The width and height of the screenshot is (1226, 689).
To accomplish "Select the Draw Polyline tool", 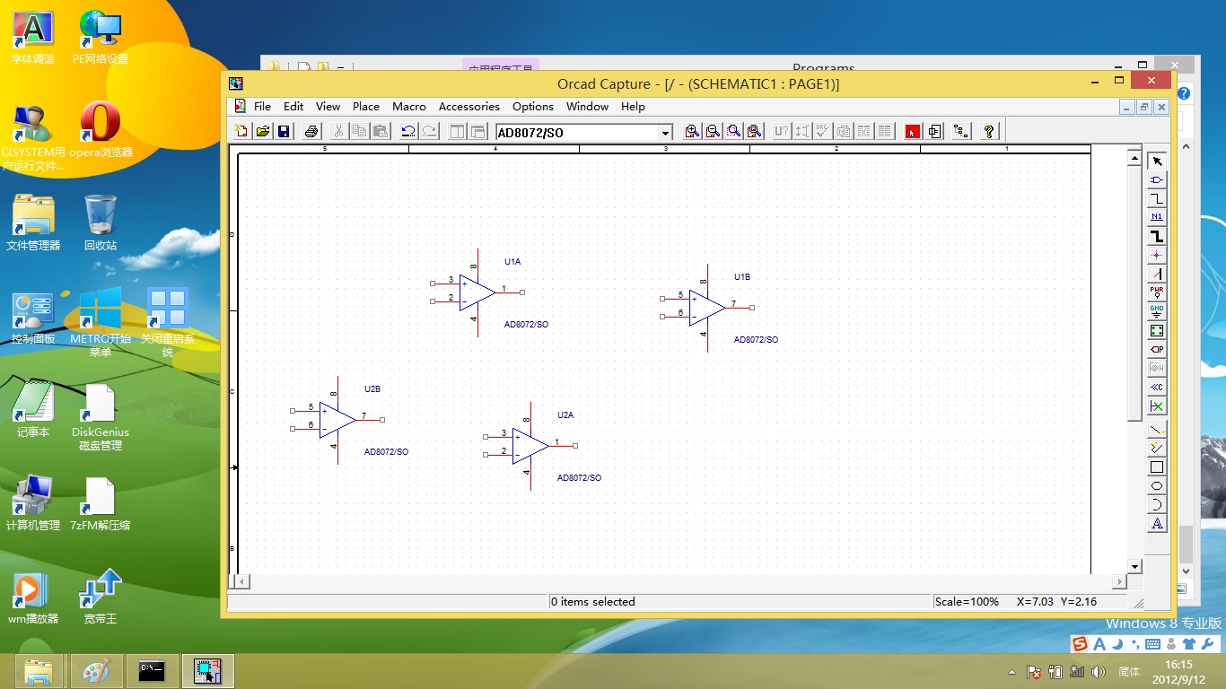I will click(1157, 448).
